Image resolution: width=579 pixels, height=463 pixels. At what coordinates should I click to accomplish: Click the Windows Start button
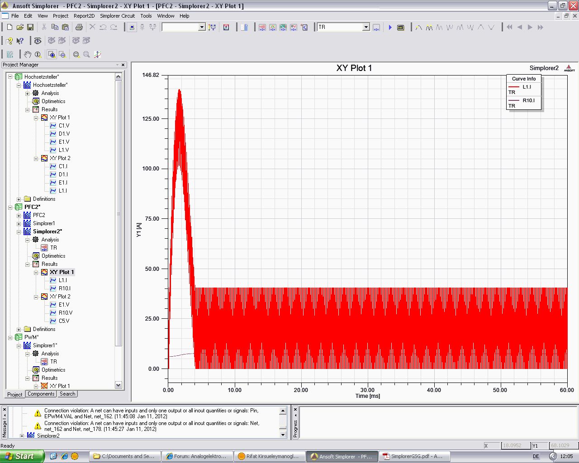(x=22, y=456)
